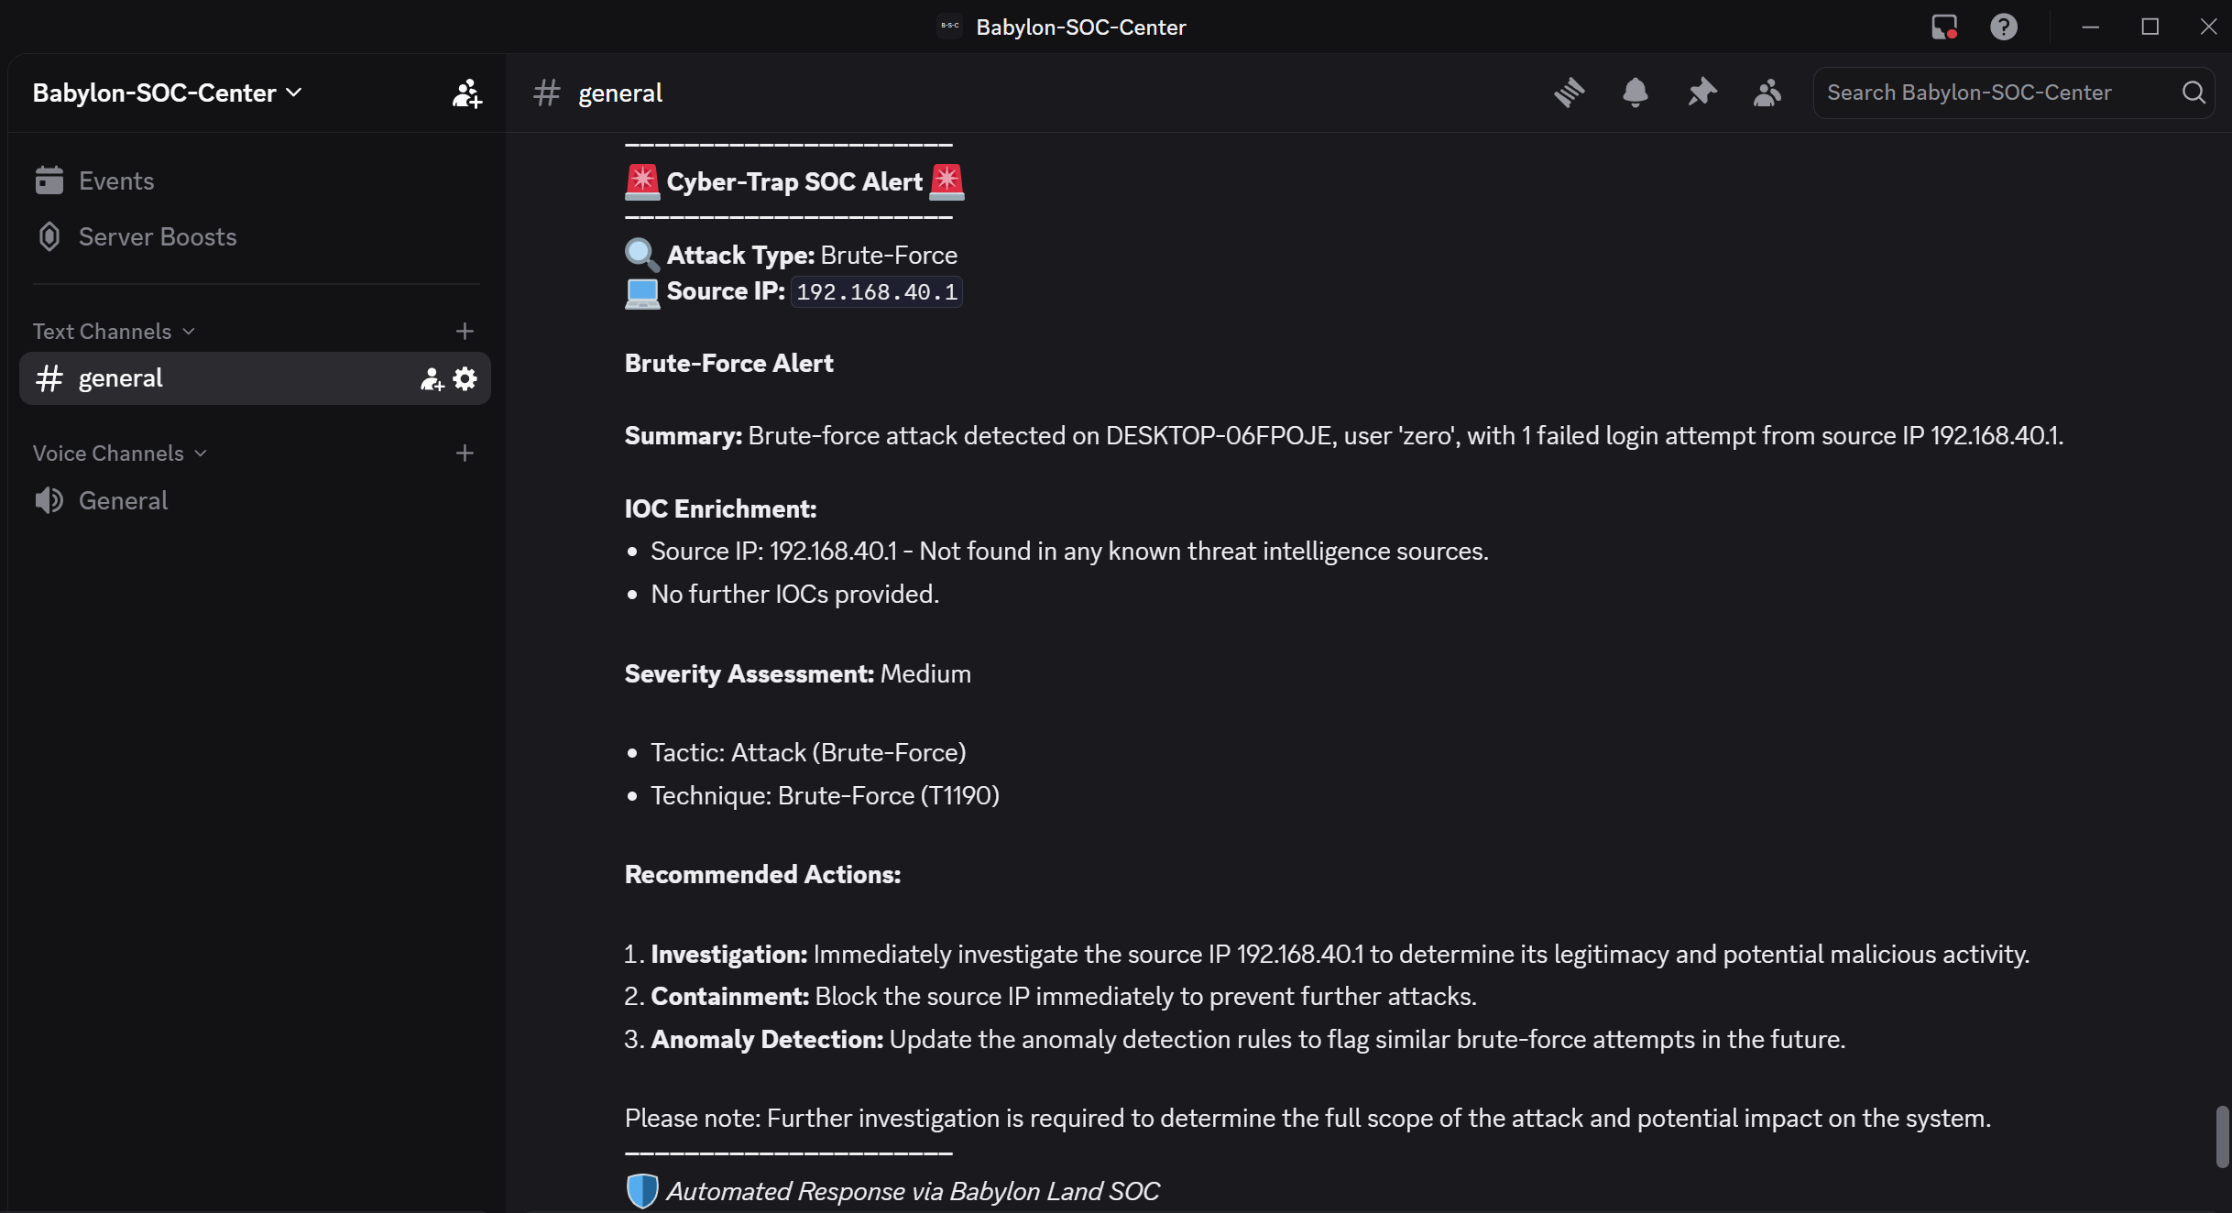
Task: Collapse the Text Channels category
Action: coord(114,331)
